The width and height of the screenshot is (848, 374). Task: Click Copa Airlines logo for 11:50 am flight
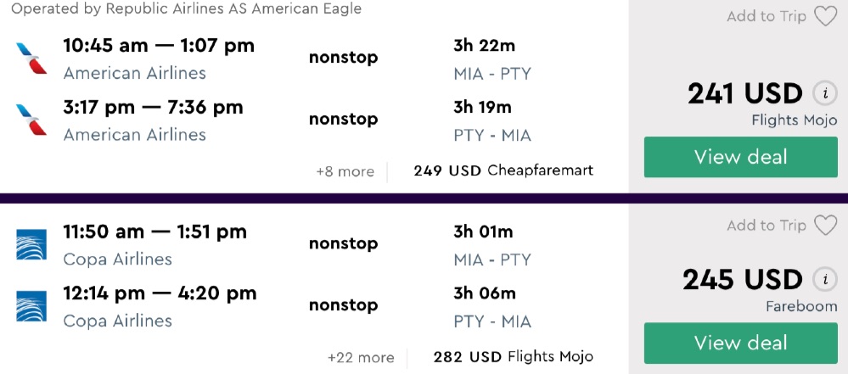click(x=32, y=244)
